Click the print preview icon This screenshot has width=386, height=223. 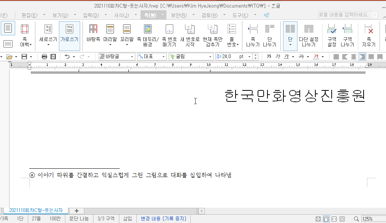[x=53, y=57]
